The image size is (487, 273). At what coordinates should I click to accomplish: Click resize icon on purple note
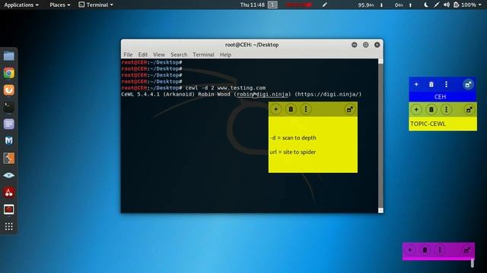click(466, 250)
